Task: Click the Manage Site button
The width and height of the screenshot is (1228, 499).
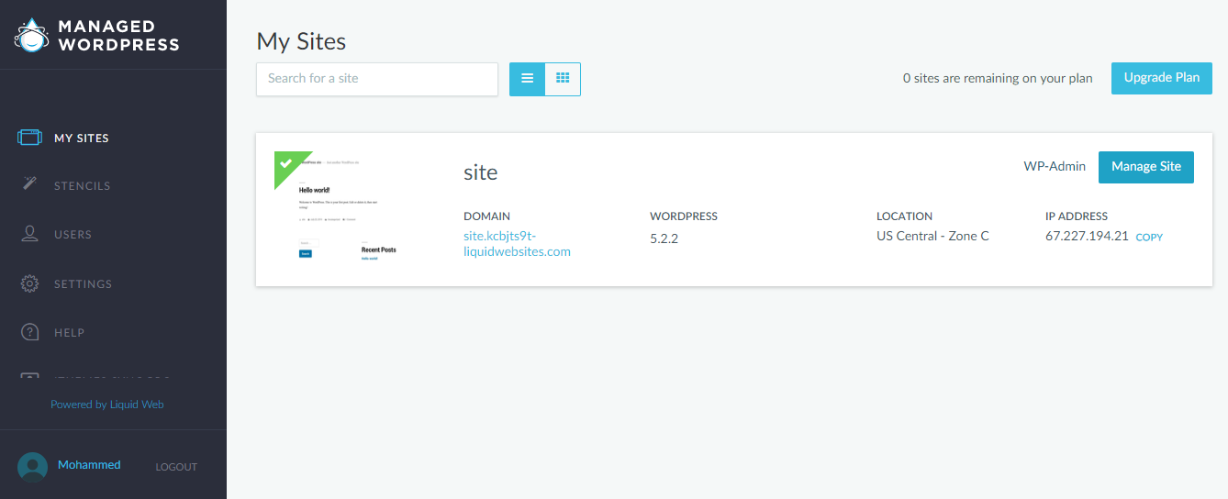Action: click(1146, 167)
